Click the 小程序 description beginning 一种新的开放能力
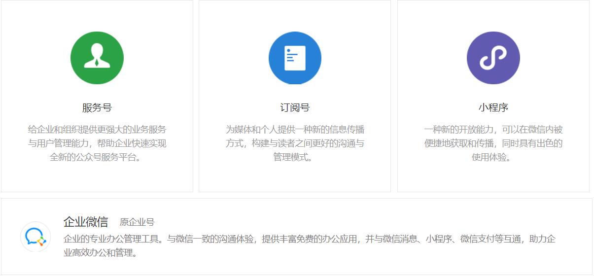 [493, 143]
